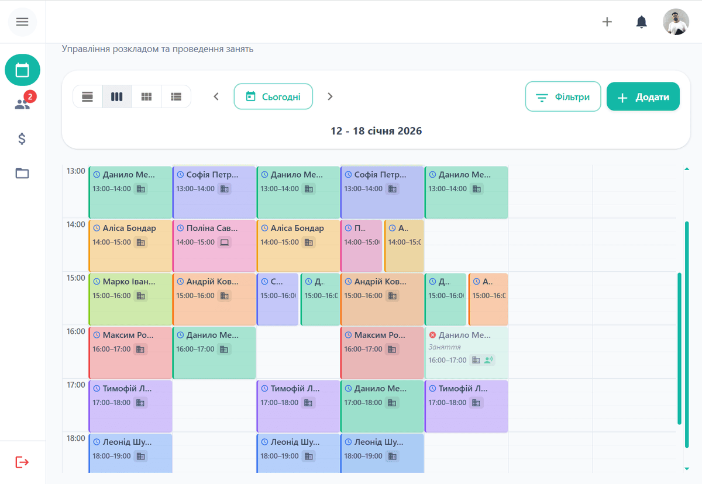This screenshot has height=484, width=702.
Task: Switch to month grid view
Action: pyautogui.click(x=147, y=97)
